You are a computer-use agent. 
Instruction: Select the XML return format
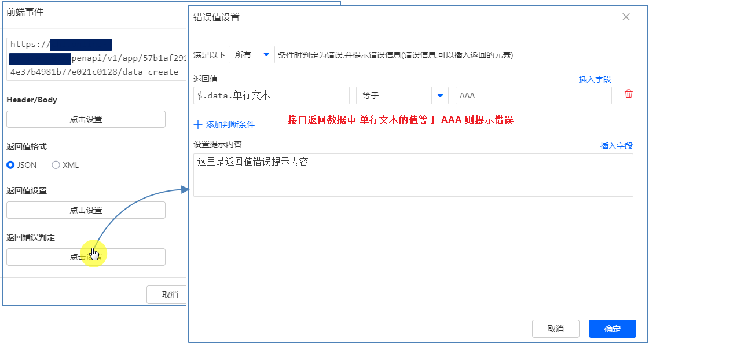point(56,165)
